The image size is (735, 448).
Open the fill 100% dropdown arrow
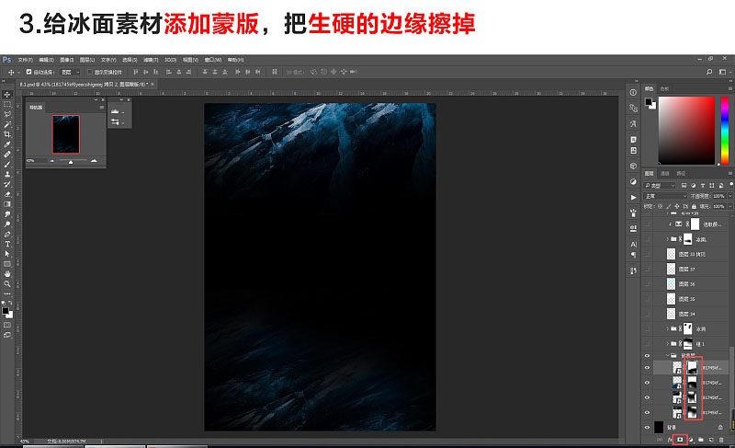click(729, 206)
